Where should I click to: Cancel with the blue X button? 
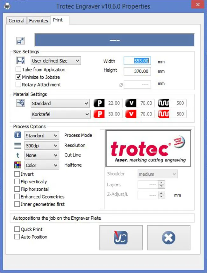[169, 238]
